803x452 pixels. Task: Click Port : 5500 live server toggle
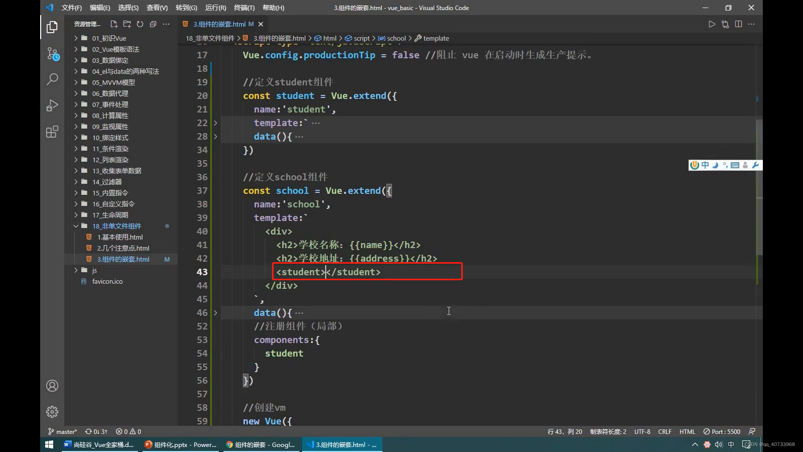coord(722,431)
